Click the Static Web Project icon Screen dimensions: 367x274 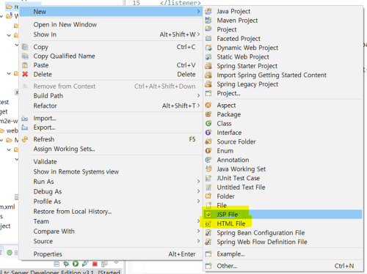click(208, 57)
